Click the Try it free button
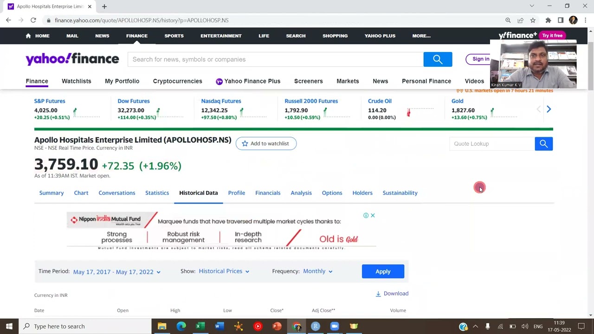This screenshot has height=334, width=594. [x=552, y=36]
